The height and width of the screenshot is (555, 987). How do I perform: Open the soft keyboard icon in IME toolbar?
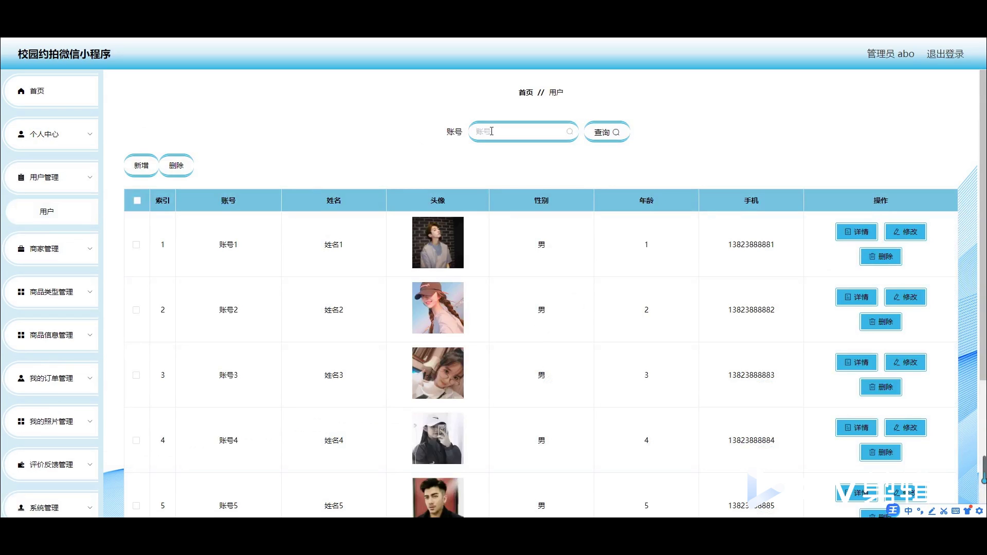(x=956, y=511)
